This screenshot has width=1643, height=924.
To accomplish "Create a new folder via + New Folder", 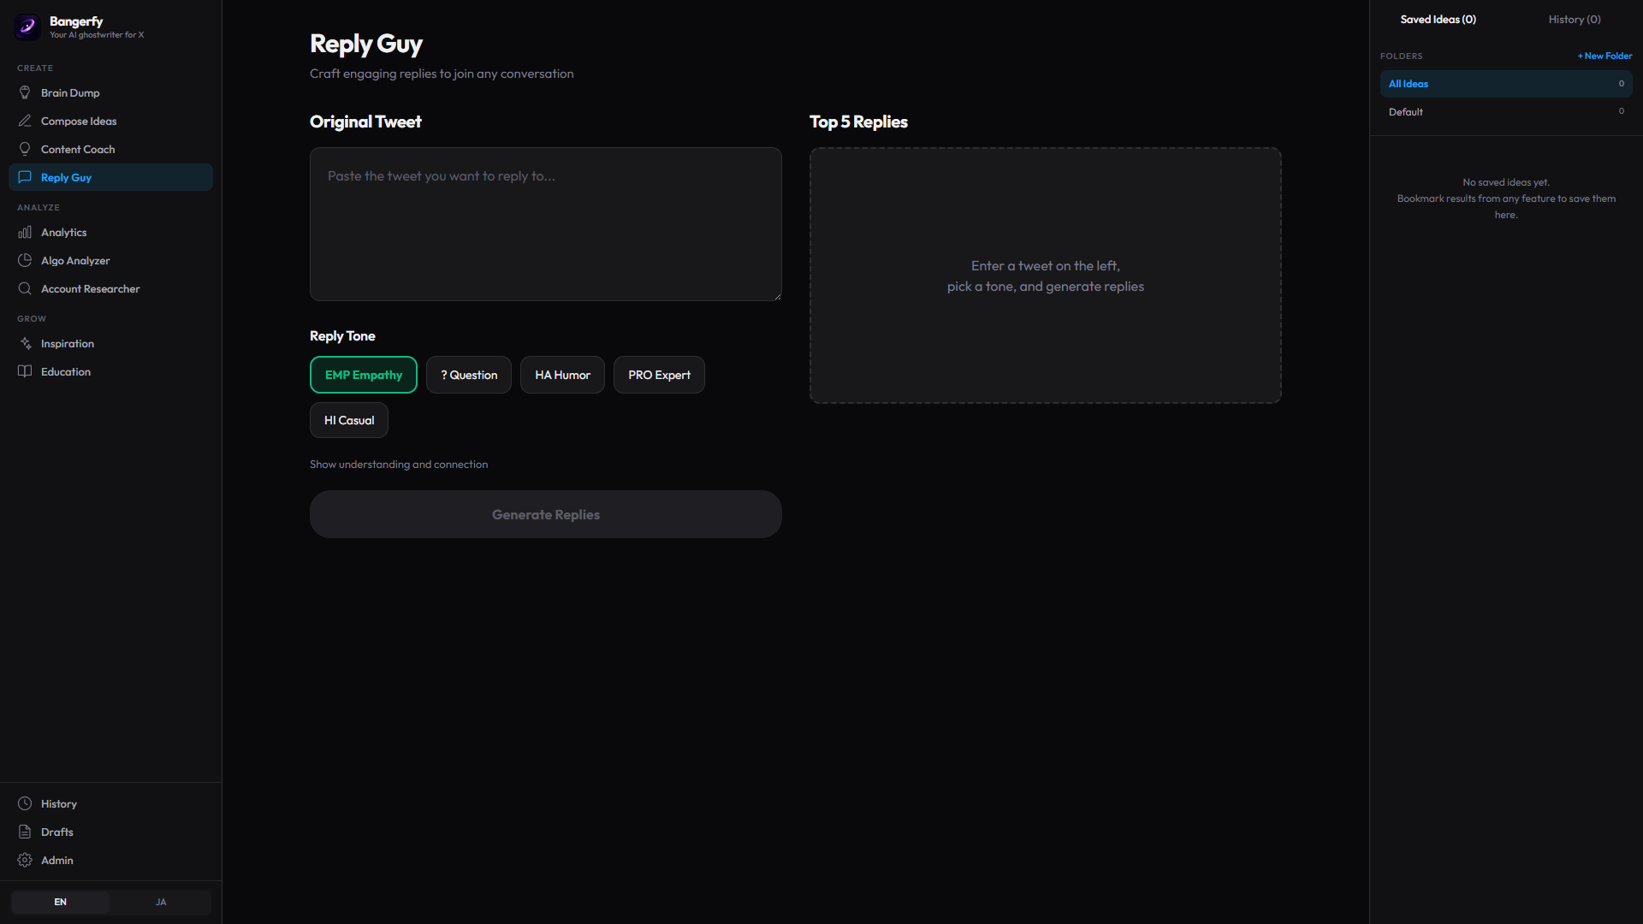I will click(x=1604, y=56).
